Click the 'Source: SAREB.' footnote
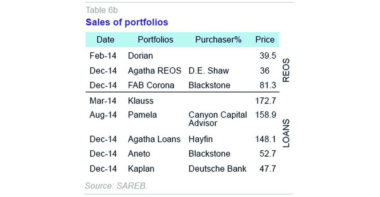The width and height of the screenshot is (380, 197). pos(116,186)
